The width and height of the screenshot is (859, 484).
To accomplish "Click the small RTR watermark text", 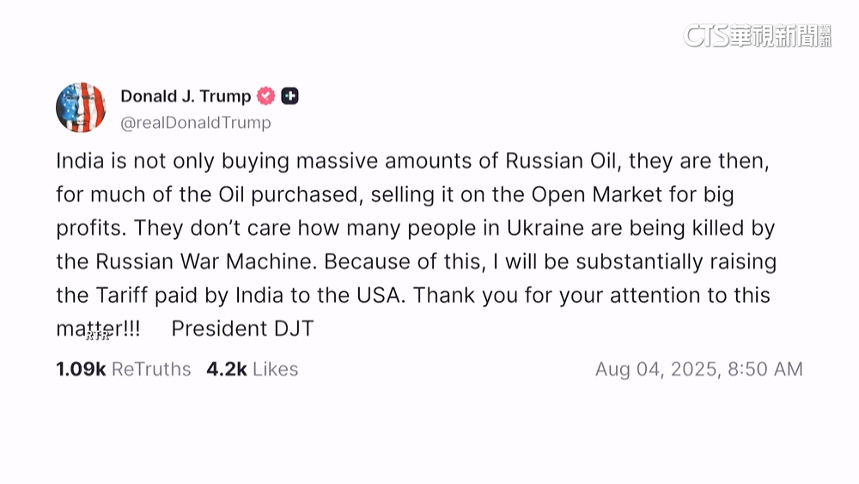I will pos(97,336).
